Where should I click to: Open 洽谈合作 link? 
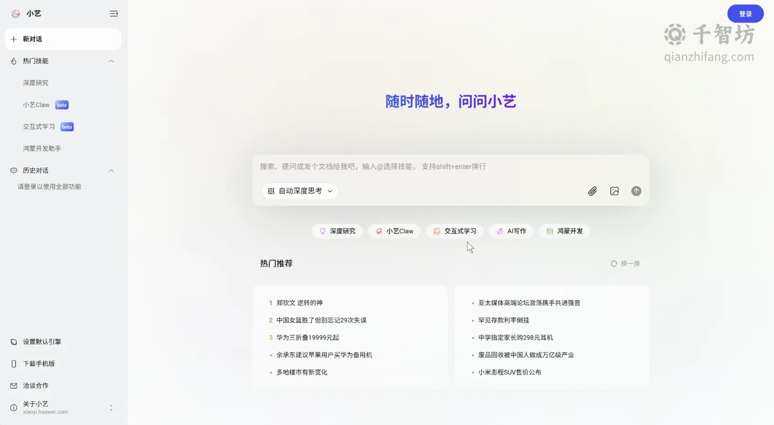click(x=36, y=386)
